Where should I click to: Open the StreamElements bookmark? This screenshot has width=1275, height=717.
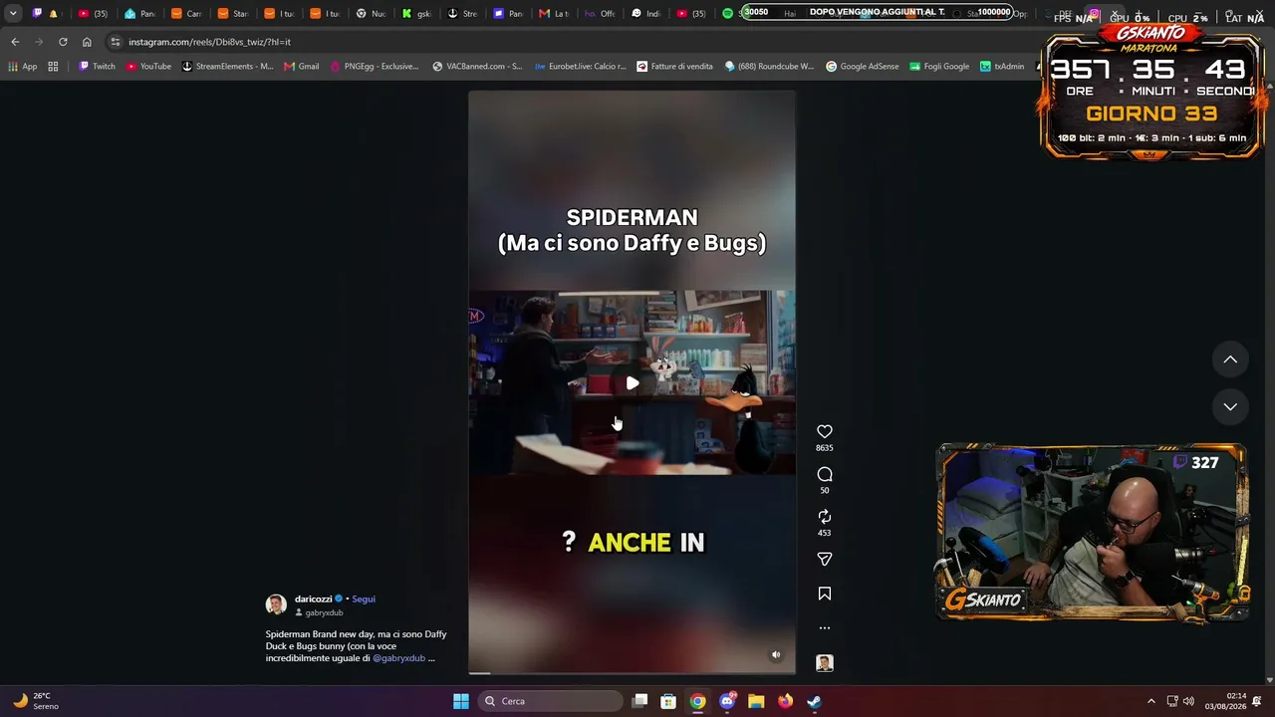[227, 67]
